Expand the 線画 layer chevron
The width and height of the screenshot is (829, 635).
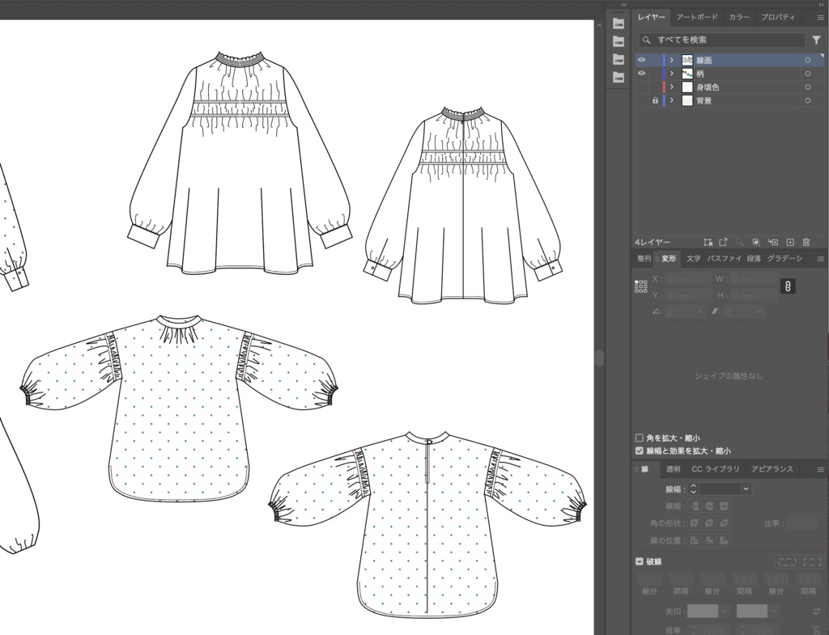(672, 60)
